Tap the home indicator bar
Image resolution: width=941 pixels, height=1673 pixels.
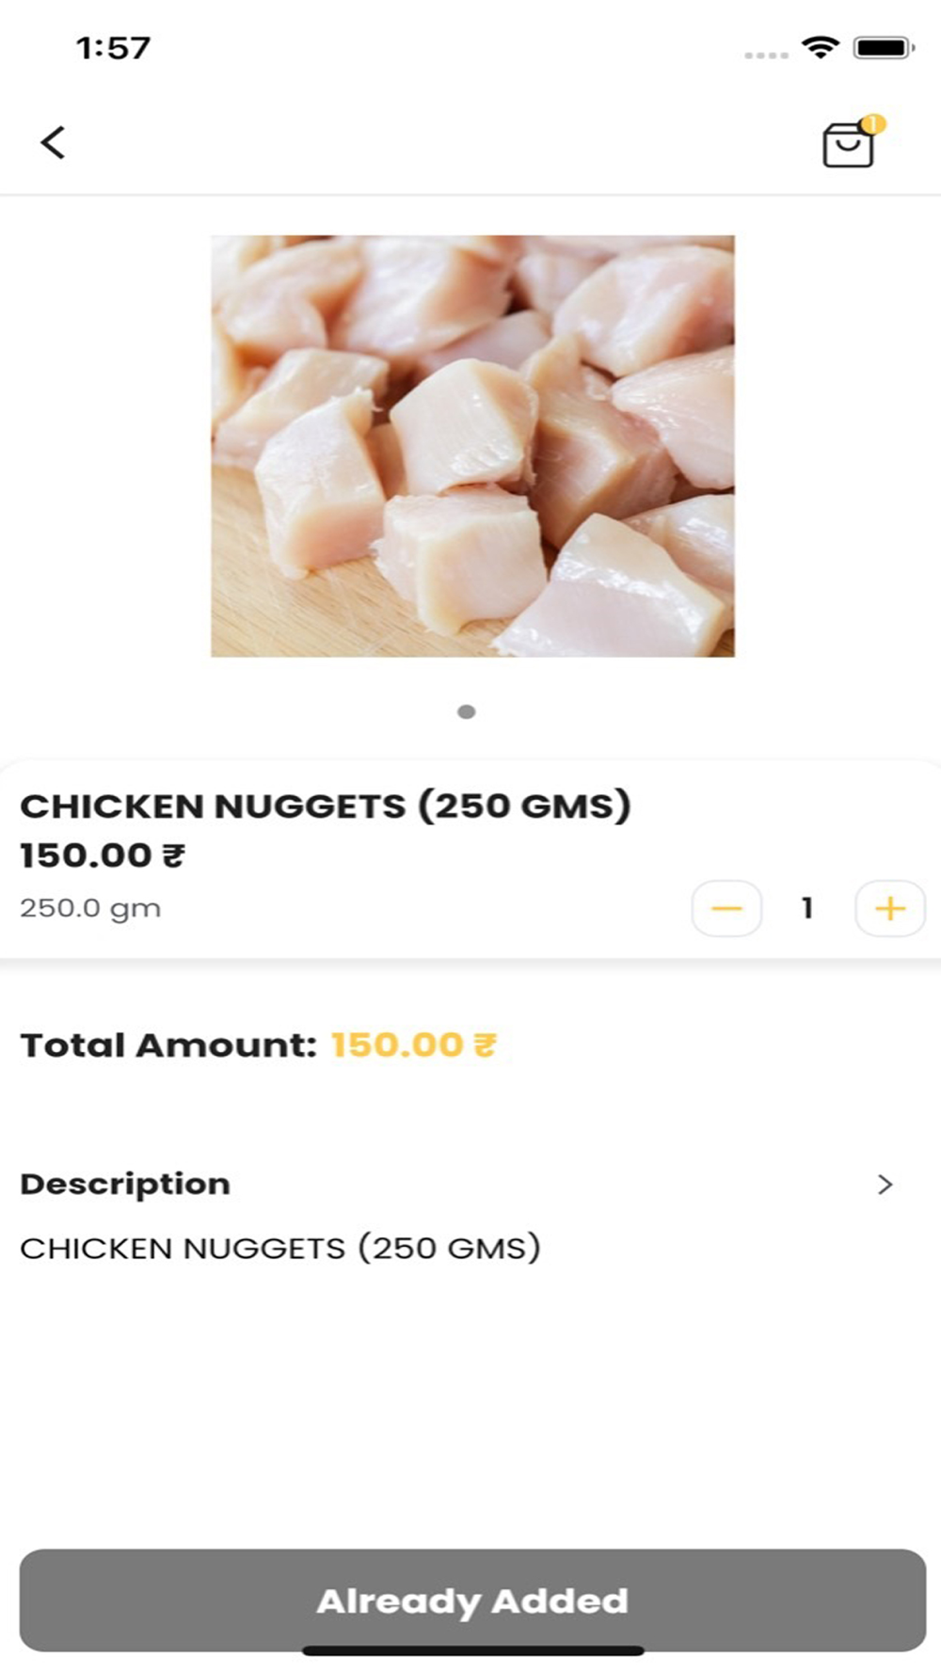(x=472, y=1650)
